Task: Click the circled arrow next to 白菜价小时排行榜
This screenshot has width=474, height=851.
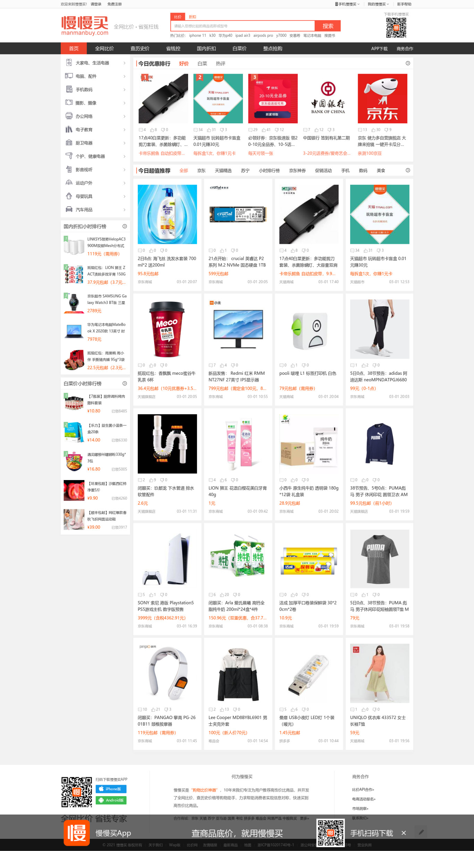Action: point(125,383)
